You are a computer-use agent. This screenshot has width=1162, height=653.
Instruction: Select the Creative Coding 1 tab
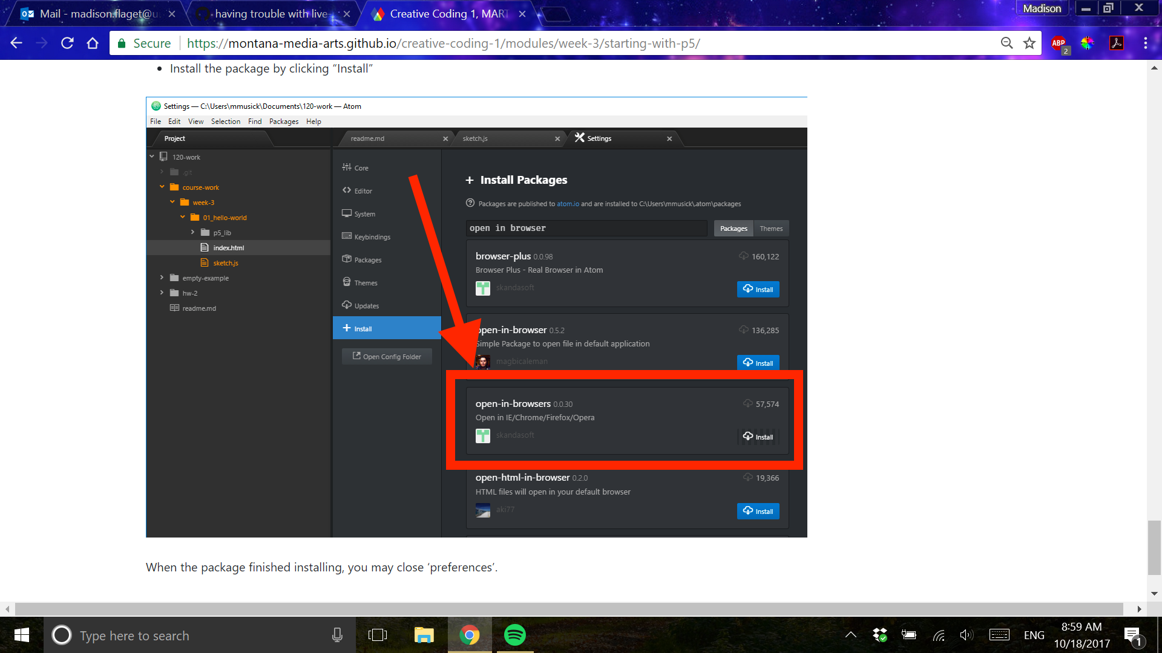click(x=448, y=14)
